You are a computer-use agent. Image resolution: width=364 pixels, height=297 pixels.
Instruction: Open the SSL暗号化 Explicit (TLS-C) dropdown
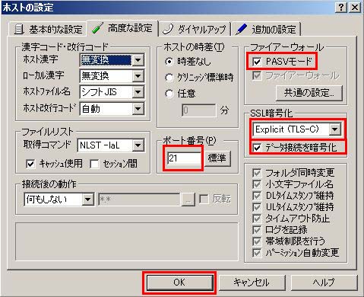click(334, 129)
